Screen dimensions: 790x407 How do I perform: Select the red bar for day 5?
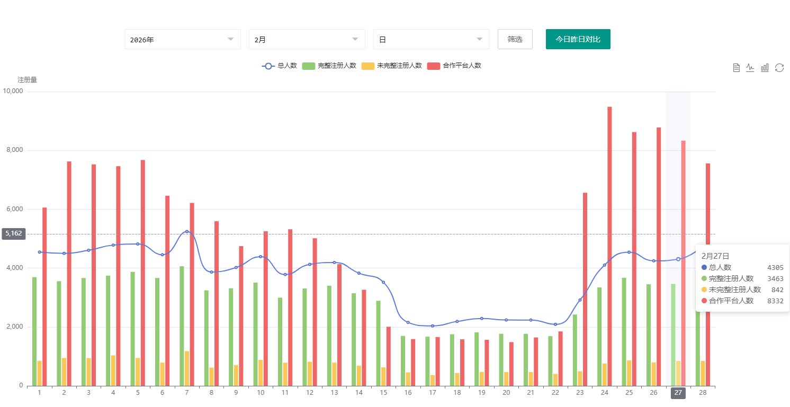coord(143,273)
